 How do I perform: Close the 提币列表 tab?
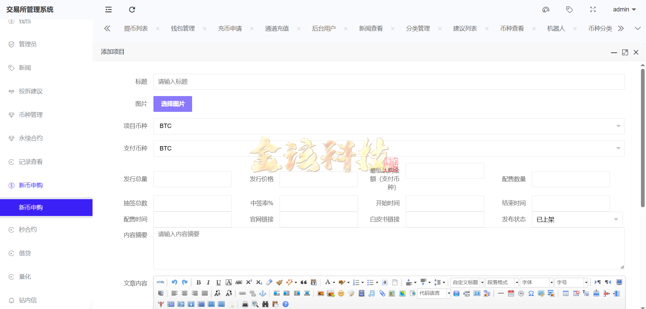click(157, 28)
